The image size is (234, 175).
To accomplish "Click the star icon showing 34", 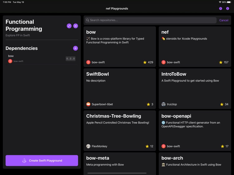I will 222,104.
